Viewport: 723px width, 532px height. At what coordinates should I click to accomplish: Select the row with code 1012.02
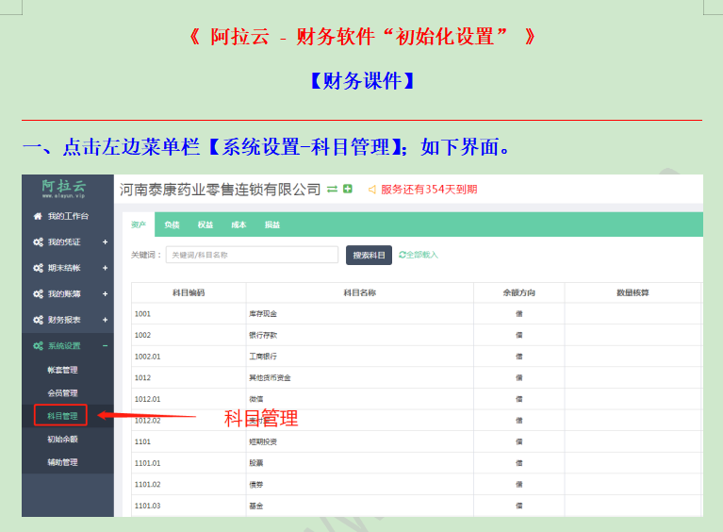click(417, 421)
